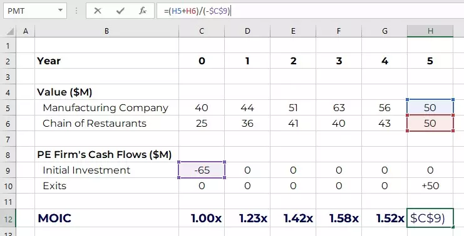Click the 'Manufacturing Company' cell
The image size is (464, 236).
click(x=106, y=107)
